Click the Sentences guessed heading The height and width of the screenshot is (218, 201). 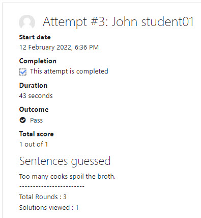(65, 161)
